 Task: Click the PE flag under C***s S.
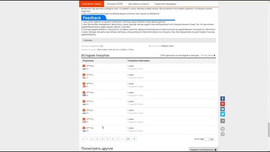(x=84, y=122)
